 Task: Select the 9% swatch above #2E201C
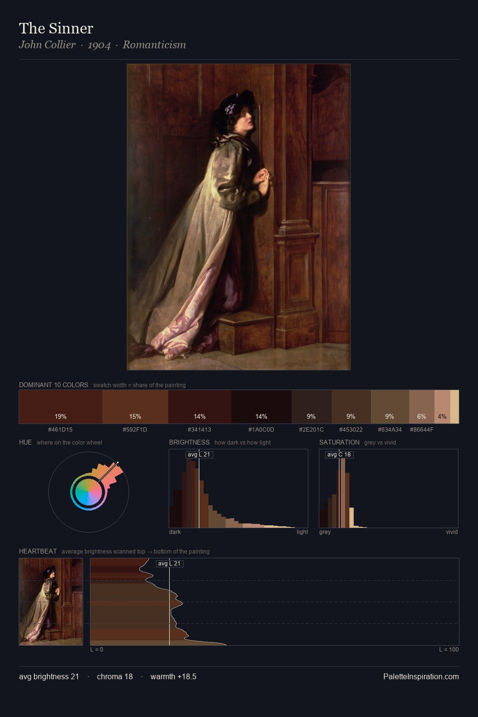312,407
